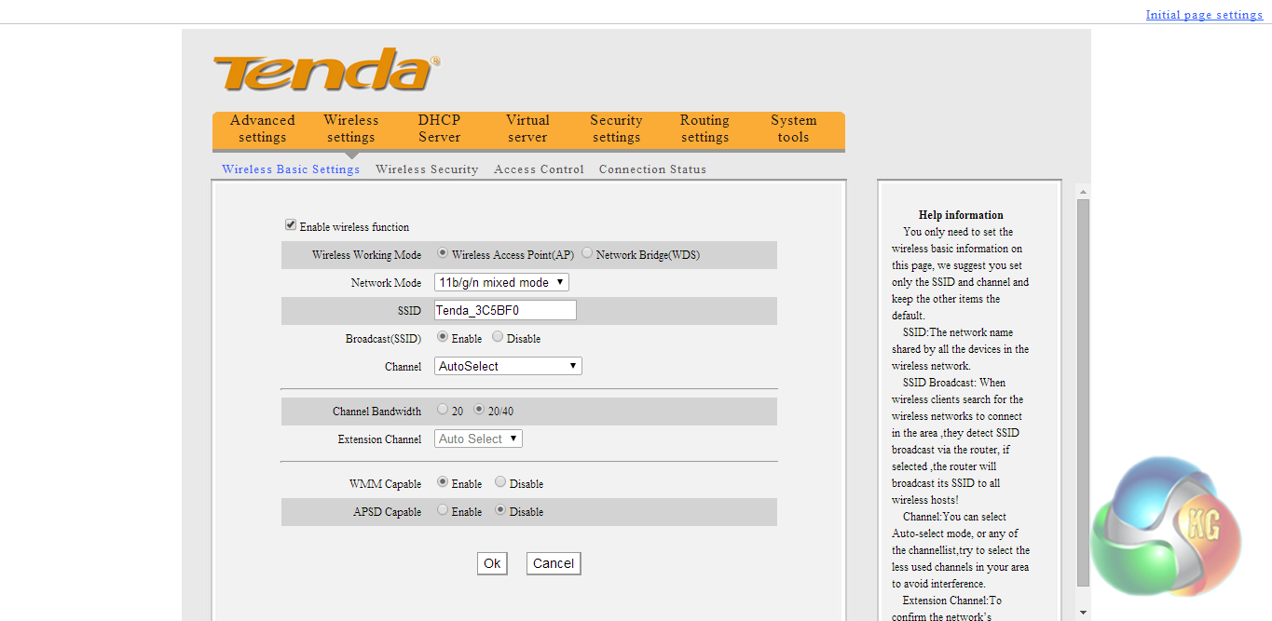Select Wireless Access Point(AP) working mode
Image resolution: width=1272 pixels, height=621 pixels.
[x=443, y=253]
